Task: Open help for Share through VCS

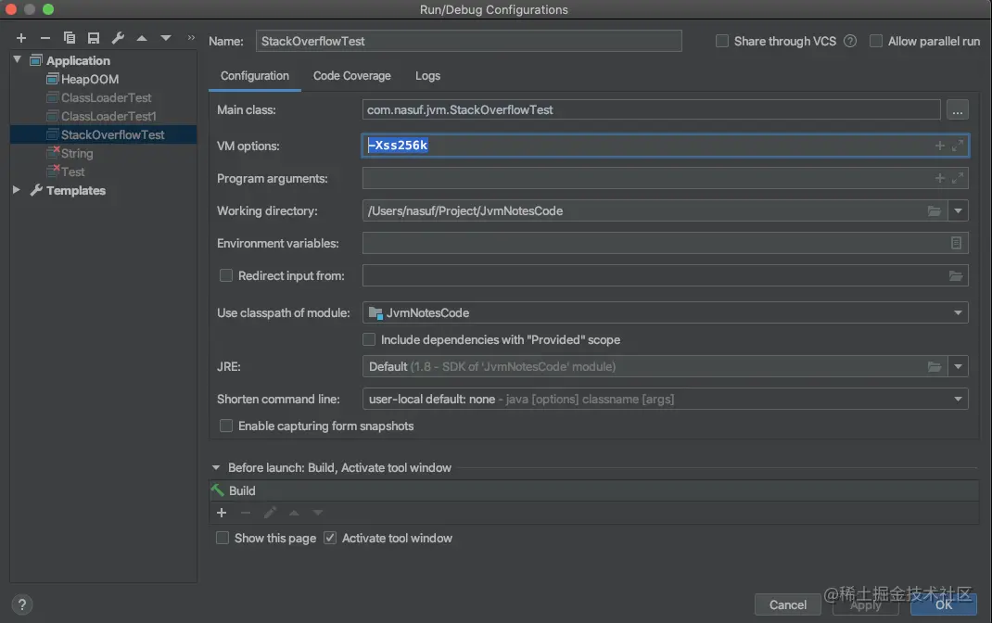Action: (x=850, y=41)
